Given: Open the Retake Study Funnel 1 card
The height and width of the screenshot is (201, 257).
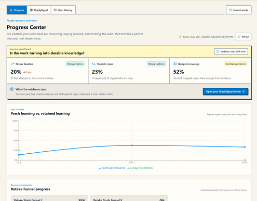Looking at the screenshot, I should click(50, 198).
